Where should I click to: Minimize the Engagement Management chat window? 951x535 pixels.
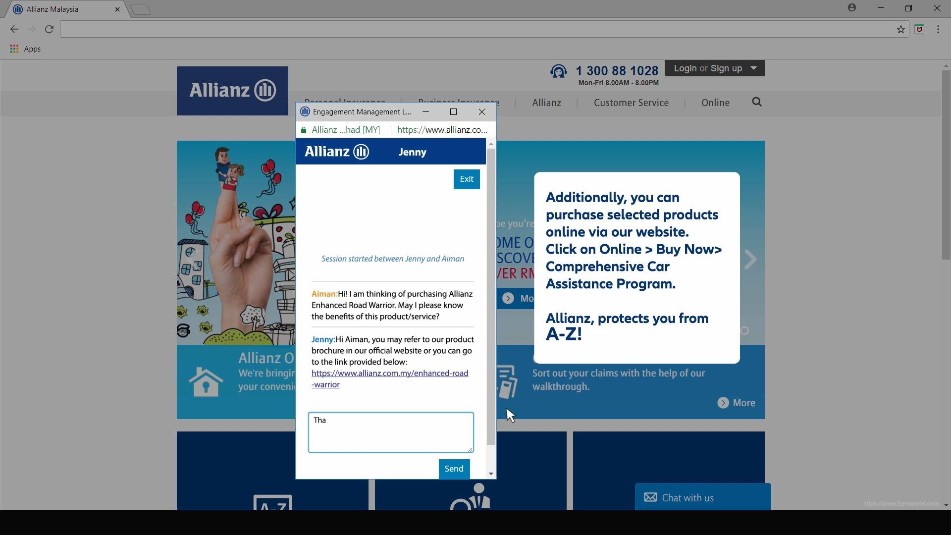[x=425, y=112]
